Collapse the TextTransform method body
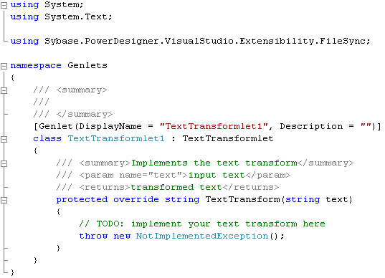The height and width of the screenshot is (278, 385). tap(4, 200)
